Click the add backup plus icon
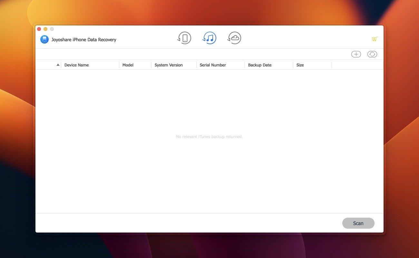This screenshot has height=258, width=419. 356,54
